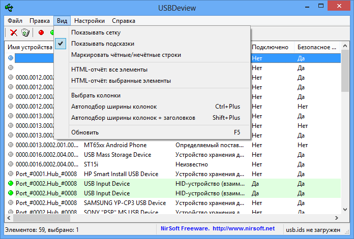
Task: Choose HTML-отчёт: выбранные элементы
Action: tap(152, 81)
